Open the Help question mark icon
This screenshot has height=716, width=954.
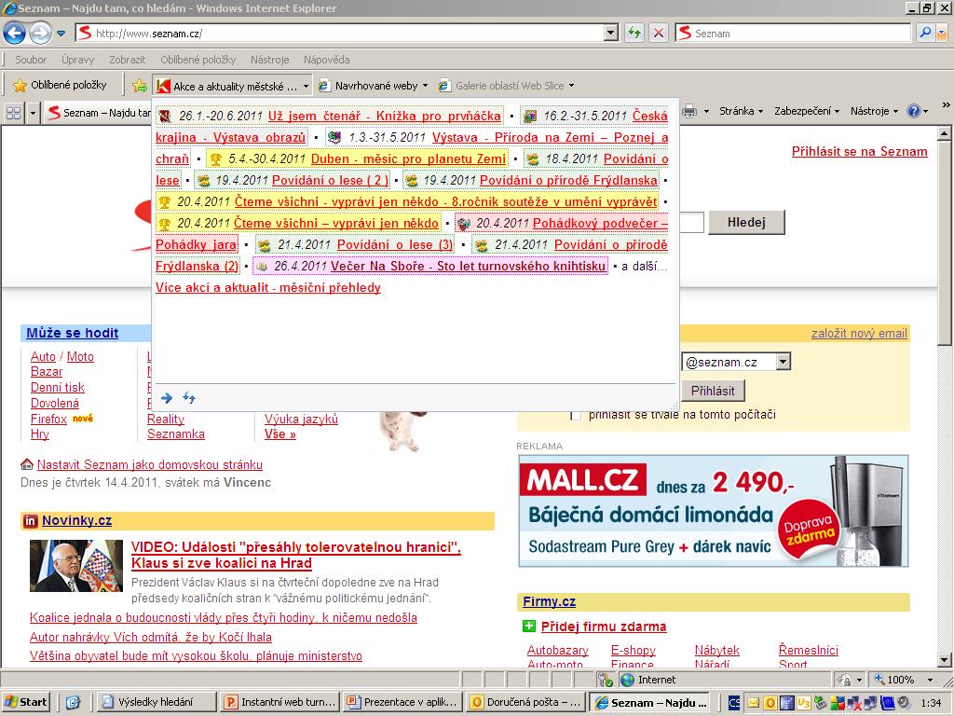pyautogui.click(x=913, y=111)
